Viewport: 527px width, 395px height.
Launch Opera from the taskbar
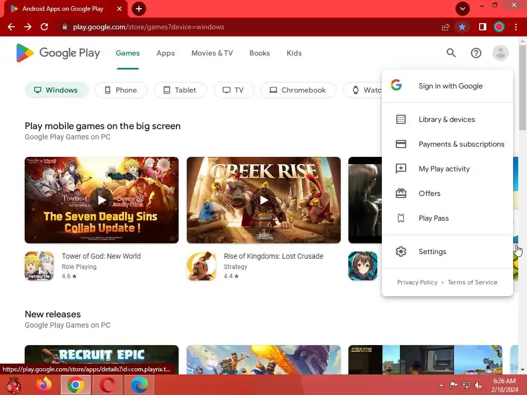(108, 385)
